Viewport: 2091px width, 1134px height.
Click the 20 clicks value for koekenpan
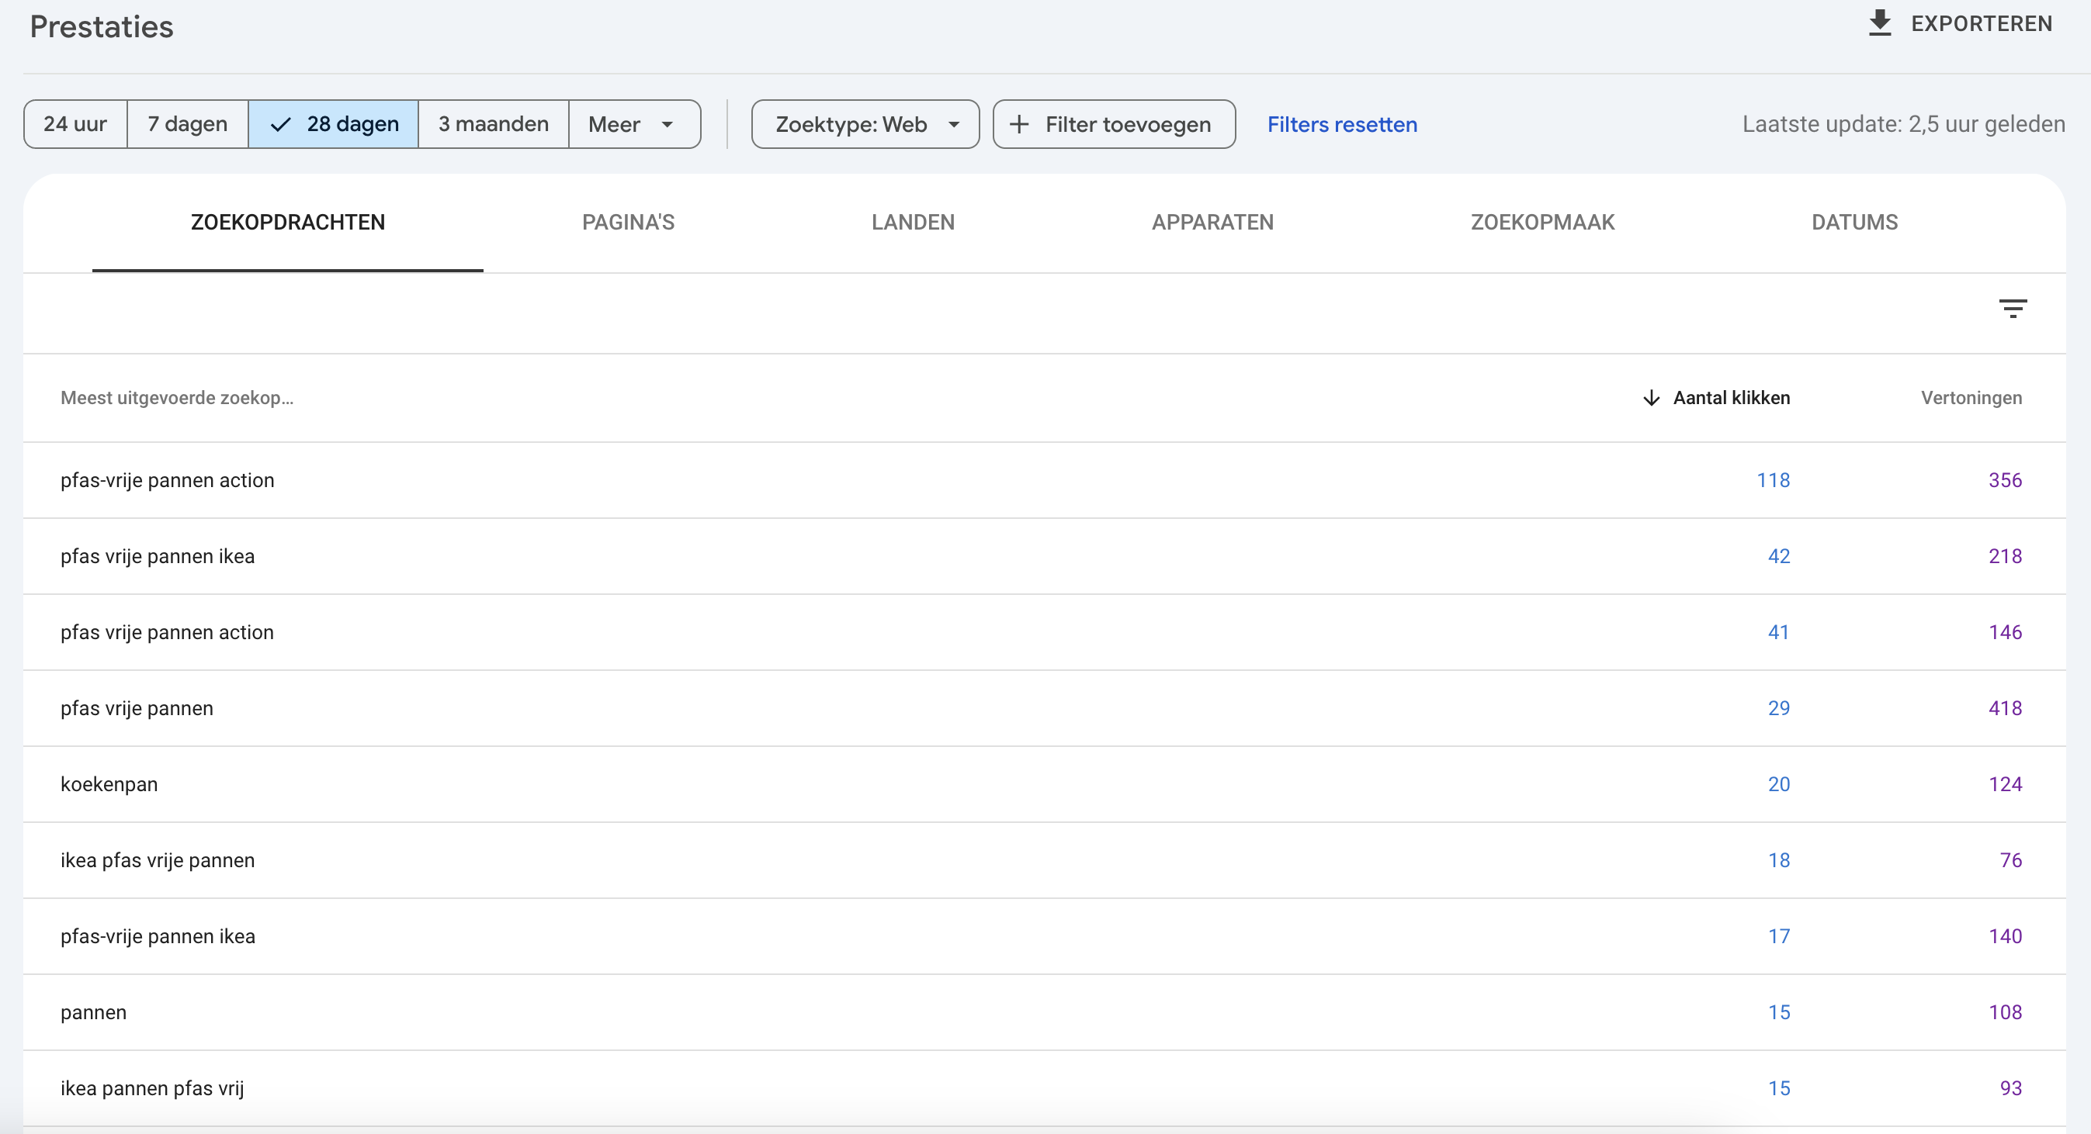(x=1779, y=784)
